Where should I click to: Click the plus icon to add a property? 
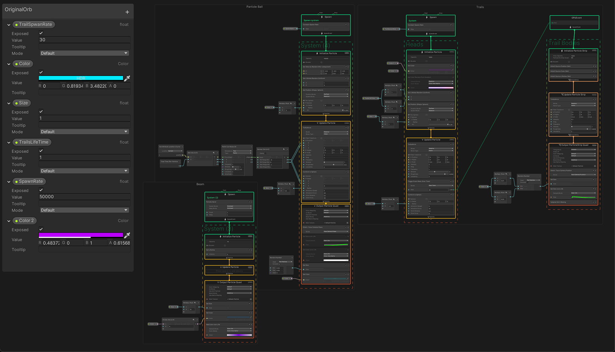click(127, 12)
